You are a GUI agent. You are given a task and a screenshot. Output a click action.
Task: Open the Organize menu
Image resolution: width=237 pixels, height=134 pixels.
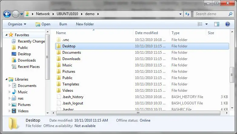[x=17, y=24]
